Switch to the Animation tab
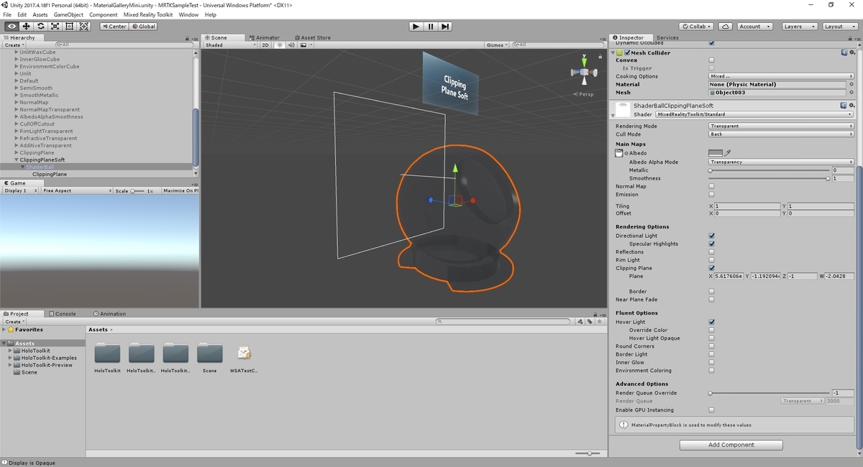The width and height of the screenshot is (863, 467). (x=109, y=313)
